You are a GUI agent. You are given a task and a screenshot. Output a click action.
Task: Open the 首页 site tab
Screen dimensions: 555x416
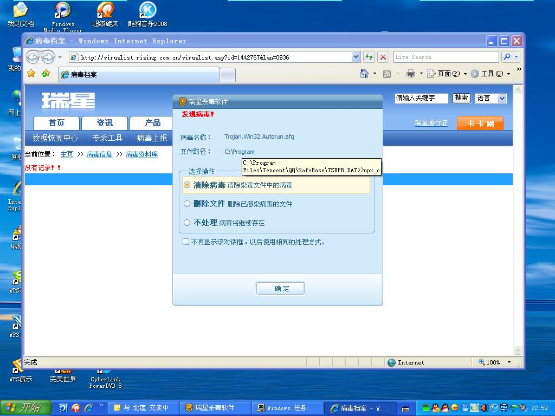point(56,123)
